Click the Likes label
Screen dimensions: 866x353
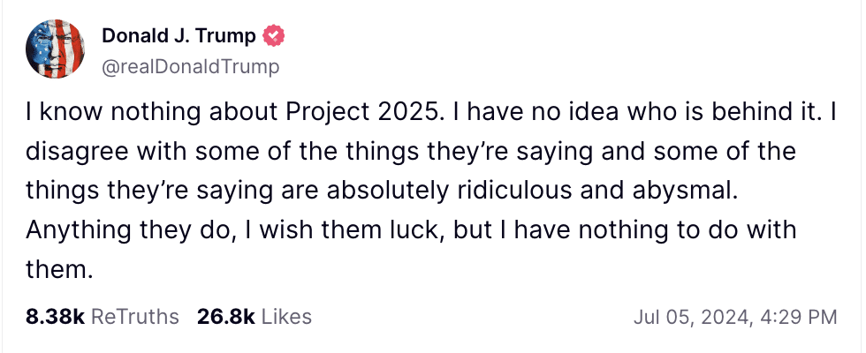click(286, 317)
